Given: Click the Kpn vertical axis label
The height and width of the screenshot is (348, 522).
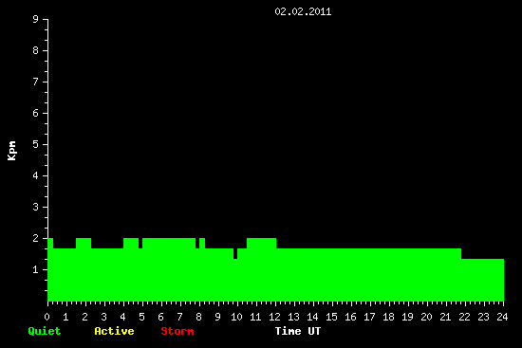Looking at the screenshot, I should click(11, 151).
